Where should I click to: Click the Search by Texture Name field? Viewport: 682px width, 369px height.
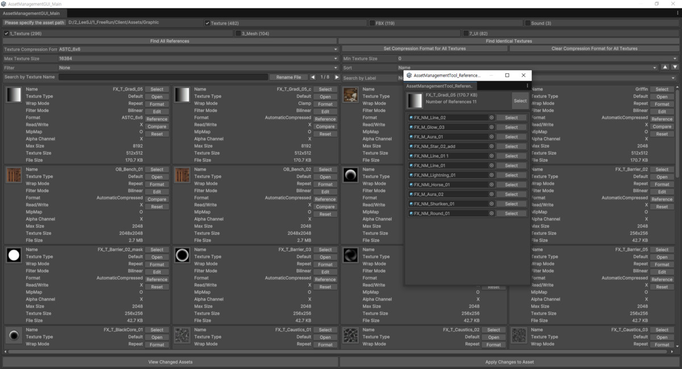coord(163,77)
